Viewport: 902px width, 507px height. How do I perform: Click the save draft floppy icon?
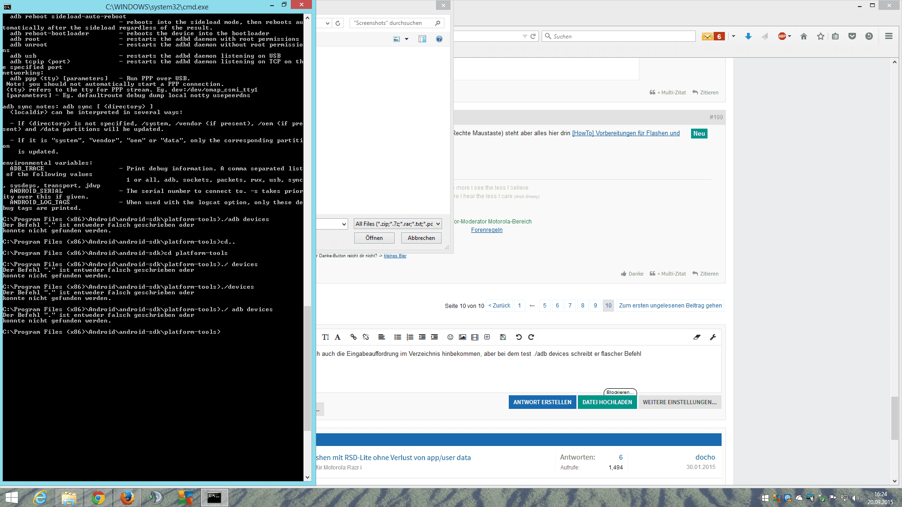point(503,337)
